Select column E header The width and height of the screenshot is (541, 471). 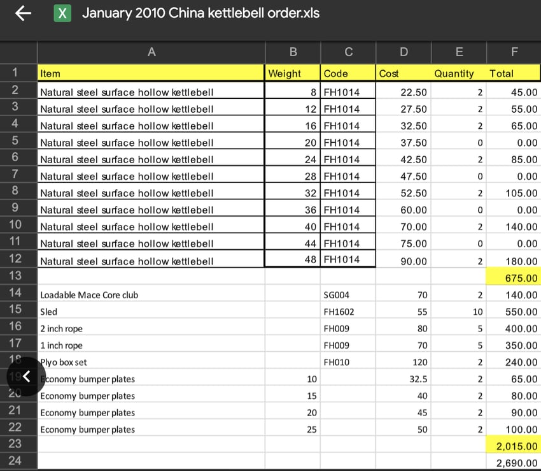point(459,52)
